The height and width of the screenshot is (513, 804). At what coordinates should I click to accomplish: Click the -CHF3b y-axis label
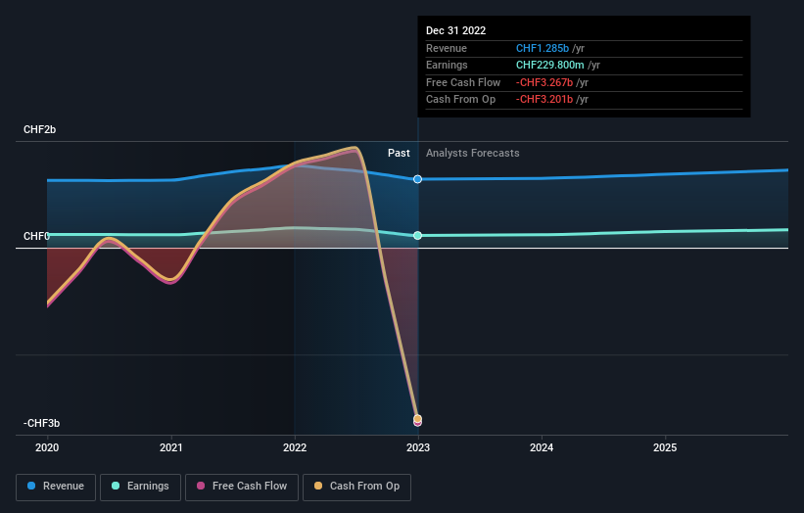coord(41,423)
